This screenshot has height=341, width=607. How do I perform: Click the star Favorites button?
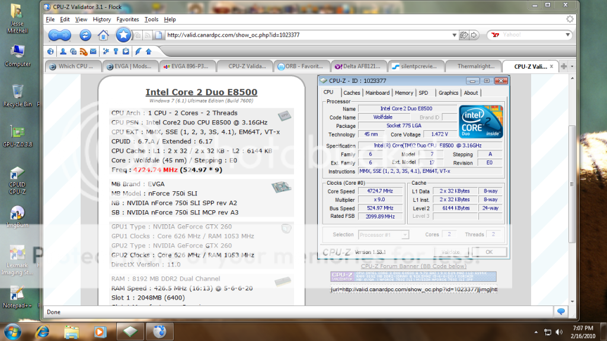[123, 34]
